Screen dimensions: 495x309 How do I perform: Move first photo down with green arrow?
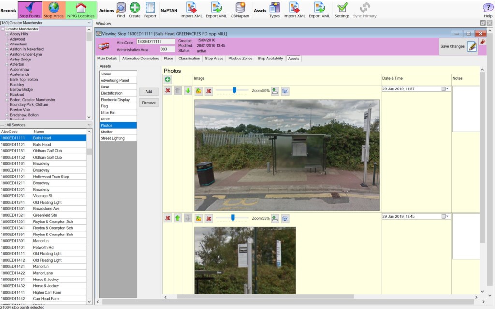(x=188, y=91)
